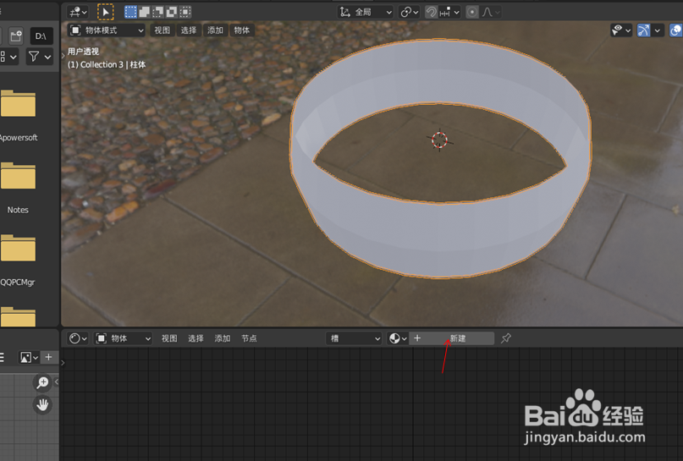This screenshot has width=683, height=461.
Task: Open the pivot point dropdown
Action: coord(409,12)
